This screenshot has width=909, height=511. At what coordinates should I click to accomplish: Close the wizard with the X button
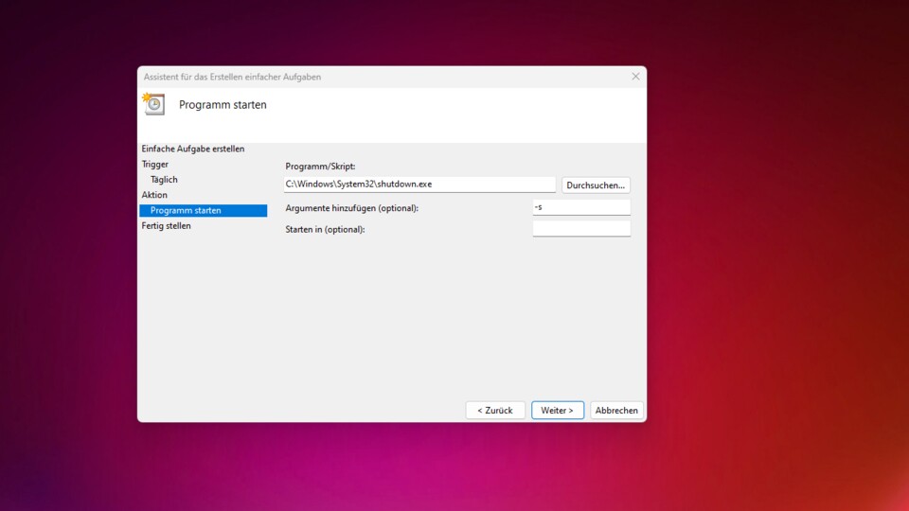[x=635, y=77]
